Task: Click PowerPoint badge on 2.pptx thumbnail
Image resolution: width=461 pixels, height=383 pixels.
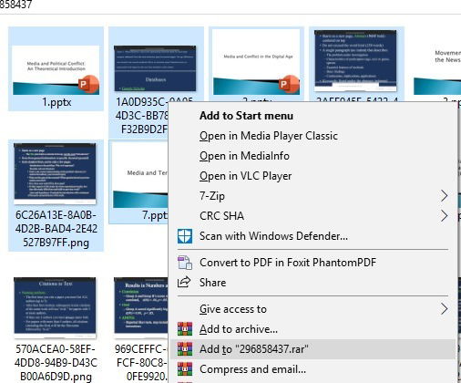Action: (x=289, y=84)
